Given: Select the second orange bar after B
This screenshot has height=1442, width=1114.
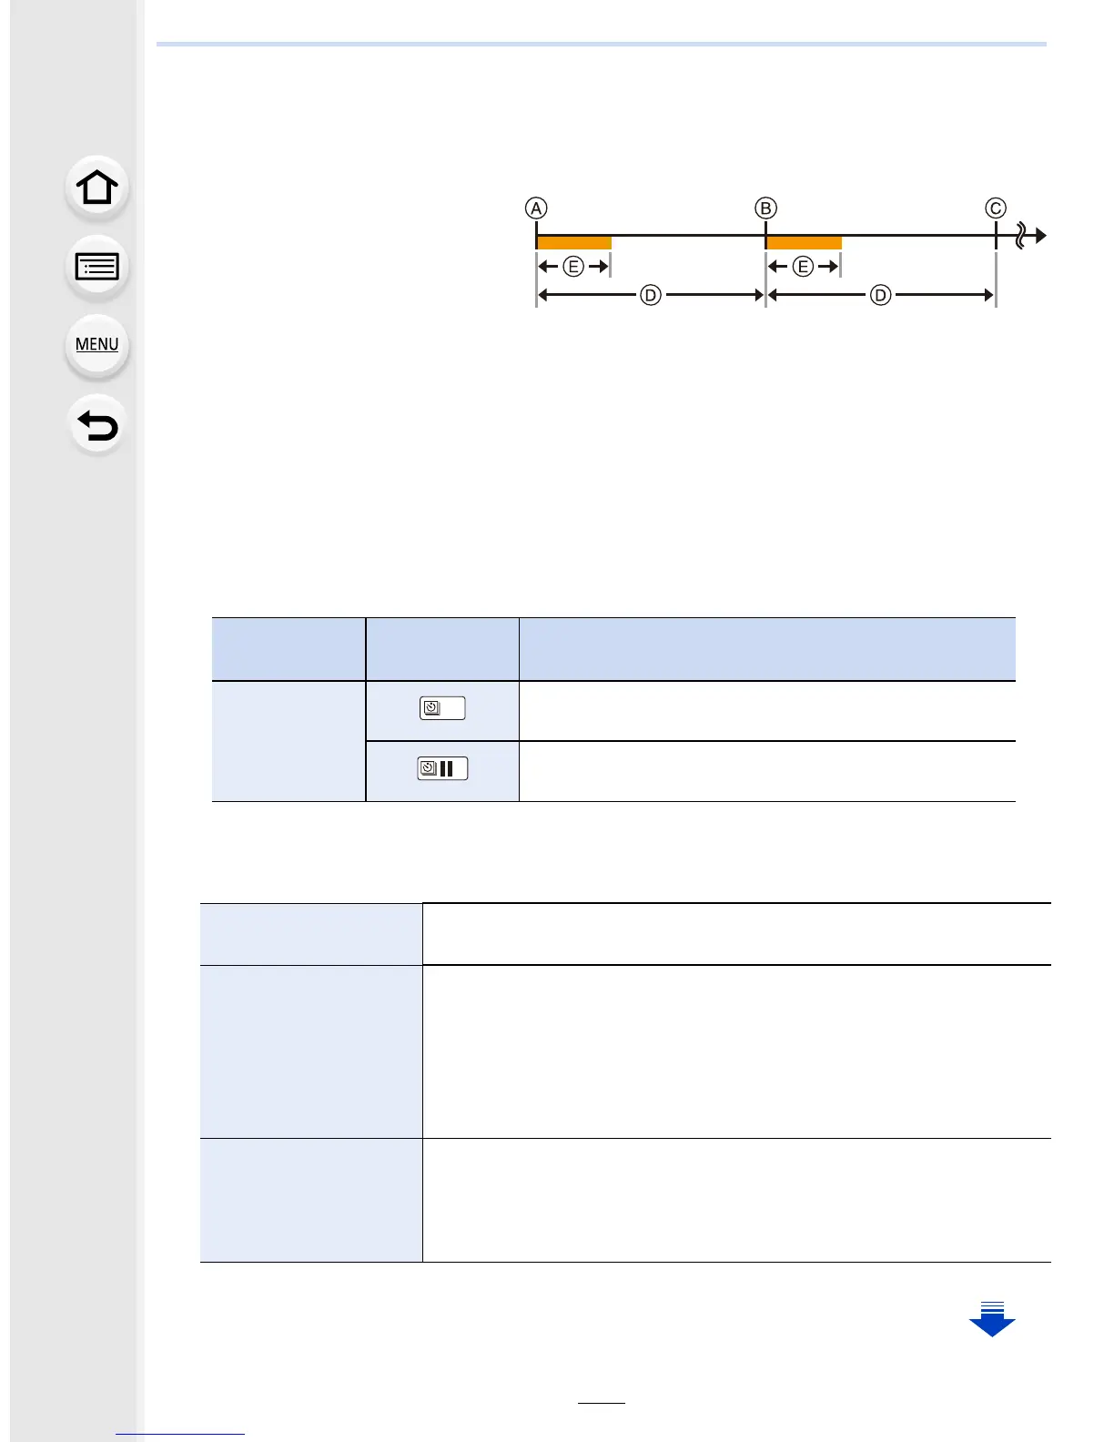Looking at the screenshot, I should pyautogui.click(x=805, y=242).
